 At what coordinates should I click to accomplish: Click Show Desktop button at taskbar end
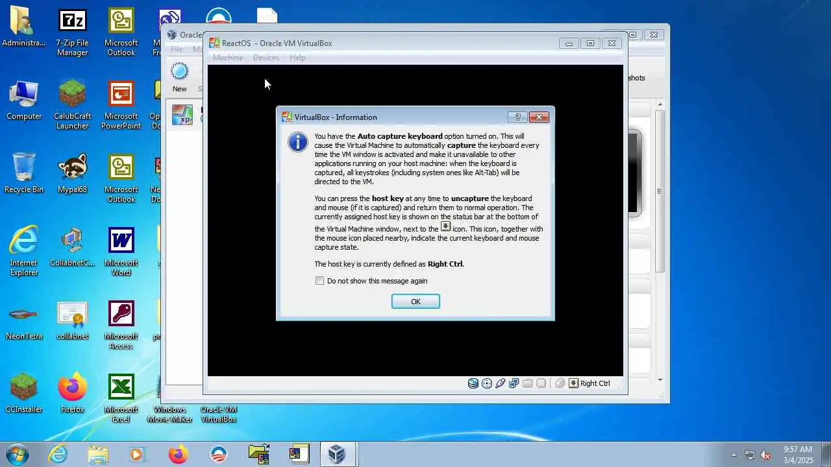coord(826,454)
